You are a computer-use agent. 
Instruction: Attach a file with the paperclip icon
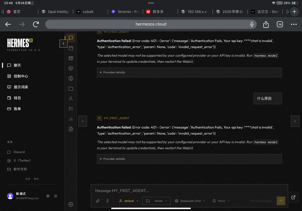point(98,201)
